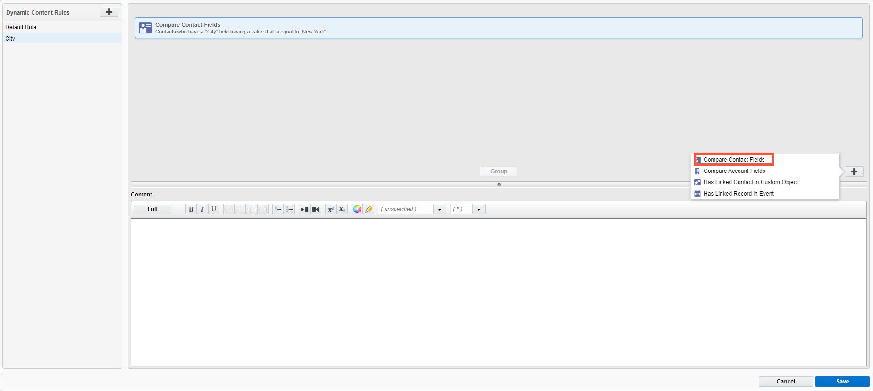Center align the content text
The image size is (873, 391).
pyautogui.click(x=240, y=209)
